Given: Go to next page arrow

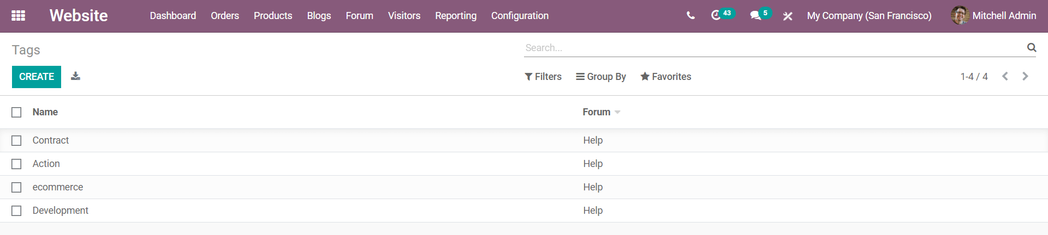Looking at the screenshot, I should 1025,77.
